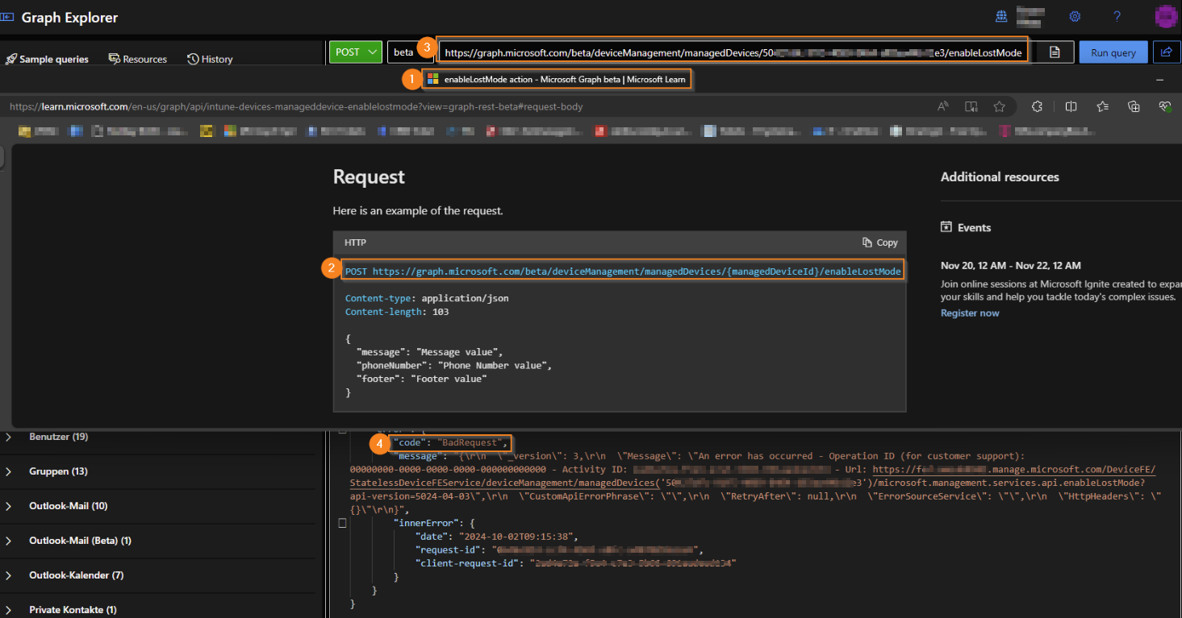Open Browser essentials heart icon
Screen dimensions: 1182x618
pyautogui.click(x=1166, y=106)
